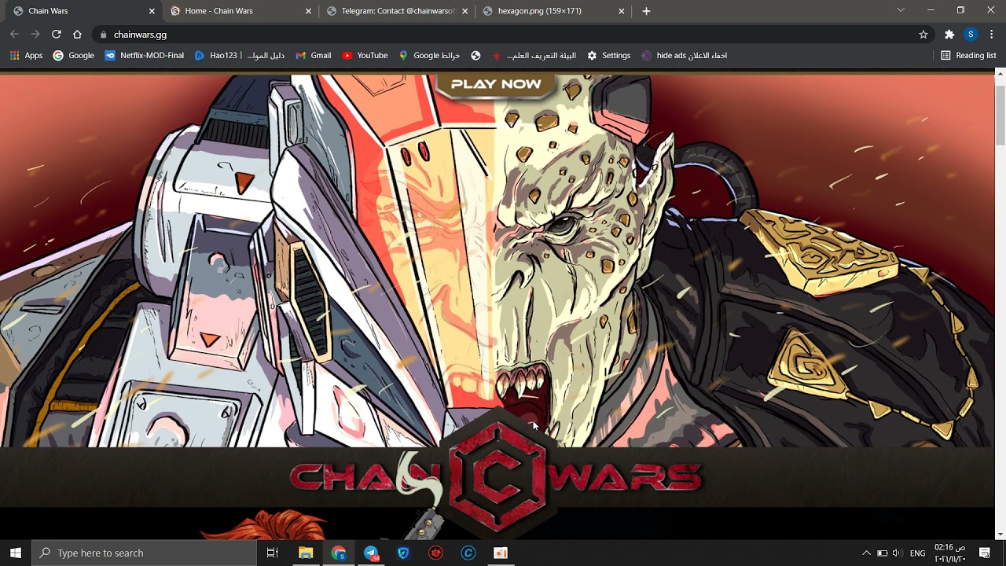1006x566 pixels.
Task: Open a new browser tab
Action: (x=646, y=11)
